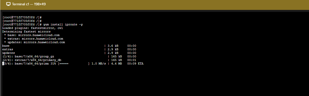
Task: Click the "extras" repository row label
Action: point(8,49)
